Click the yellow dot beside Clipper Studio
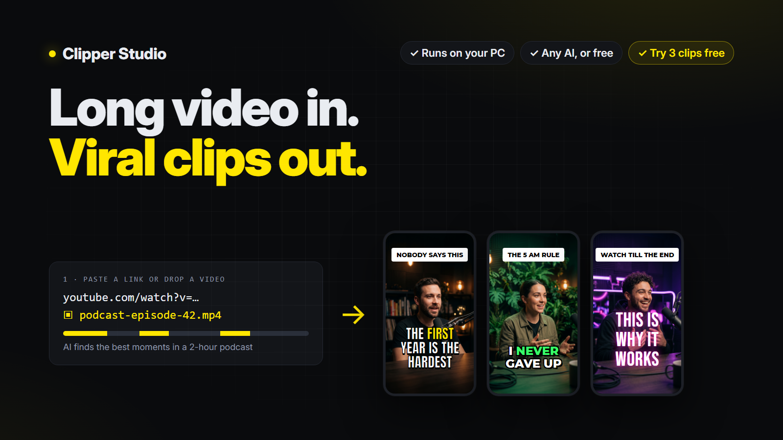783x440 pixels. click(x=52, y=54)
